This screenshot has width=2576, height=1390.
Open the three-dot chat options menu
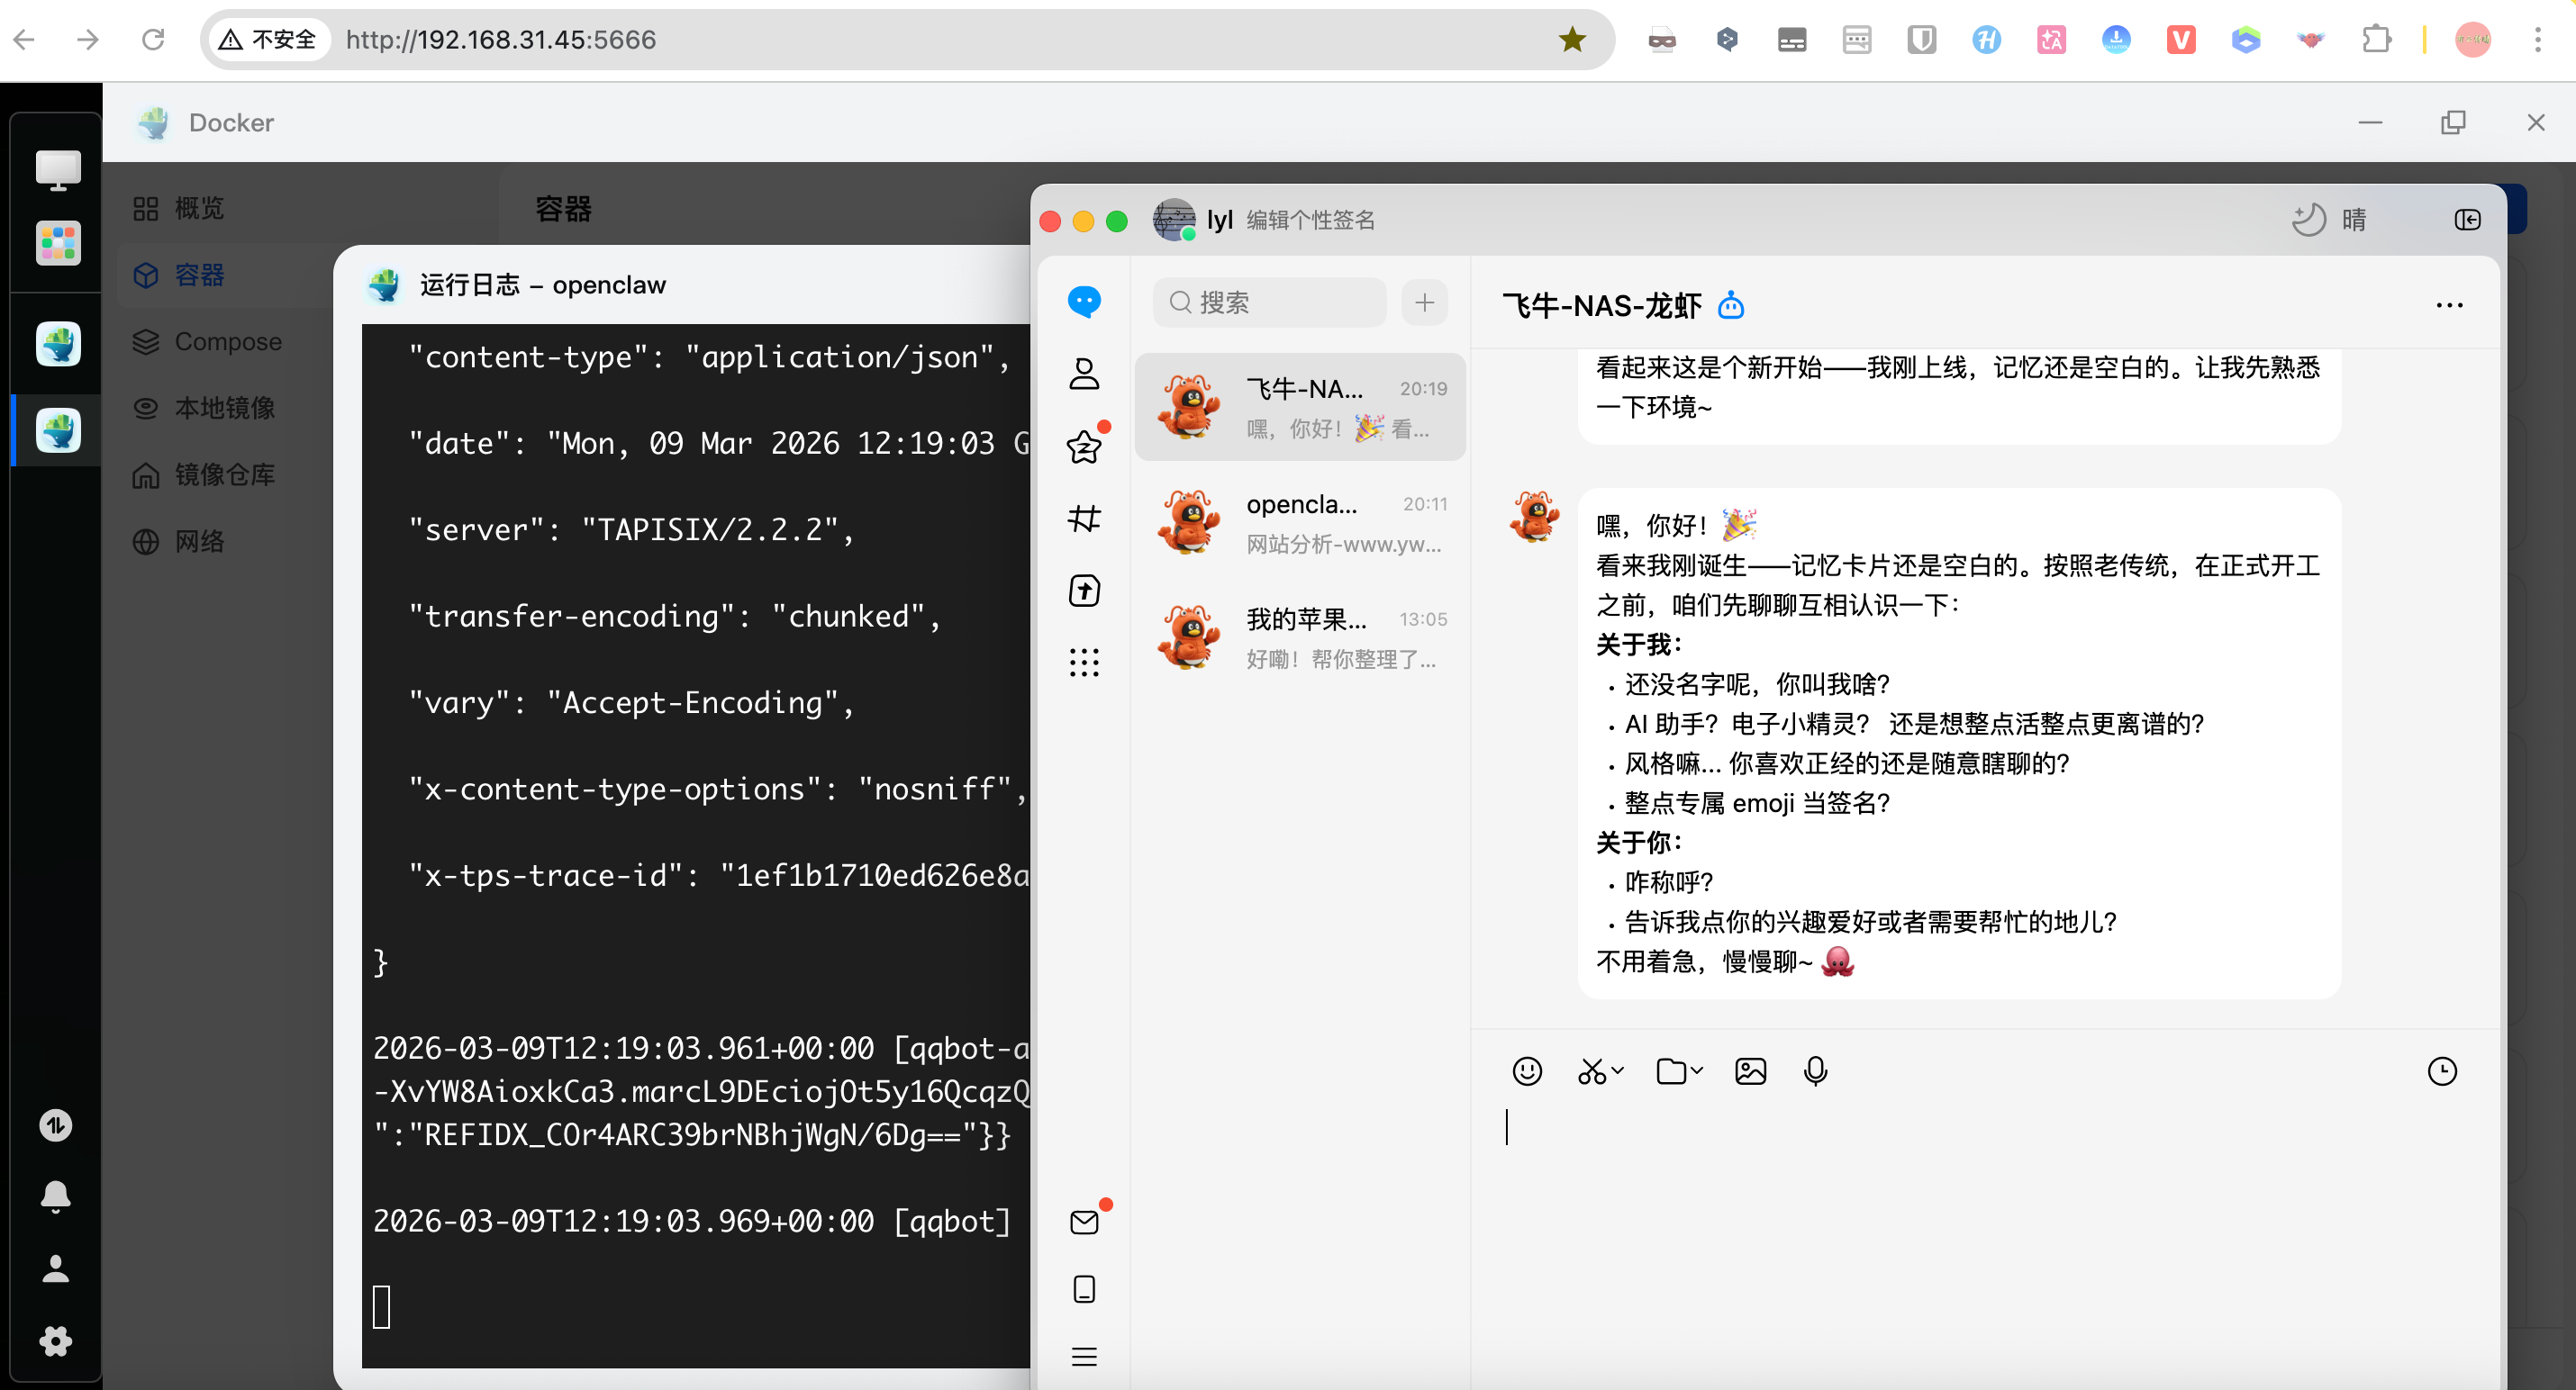(x=2449, y=306)
